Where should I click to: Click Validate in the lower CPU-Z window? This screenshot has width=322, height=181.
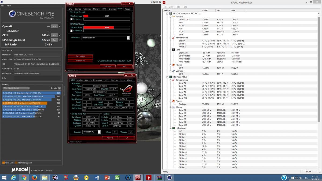(x=110, y=138)
